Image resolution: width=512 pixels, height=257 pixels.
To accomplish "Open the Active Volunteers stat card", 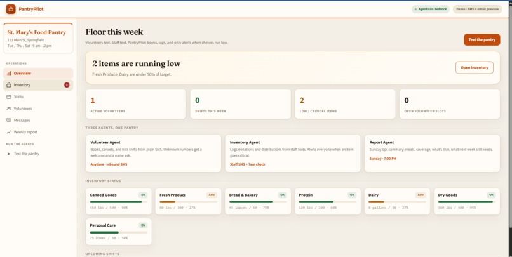I will (136, 104).
